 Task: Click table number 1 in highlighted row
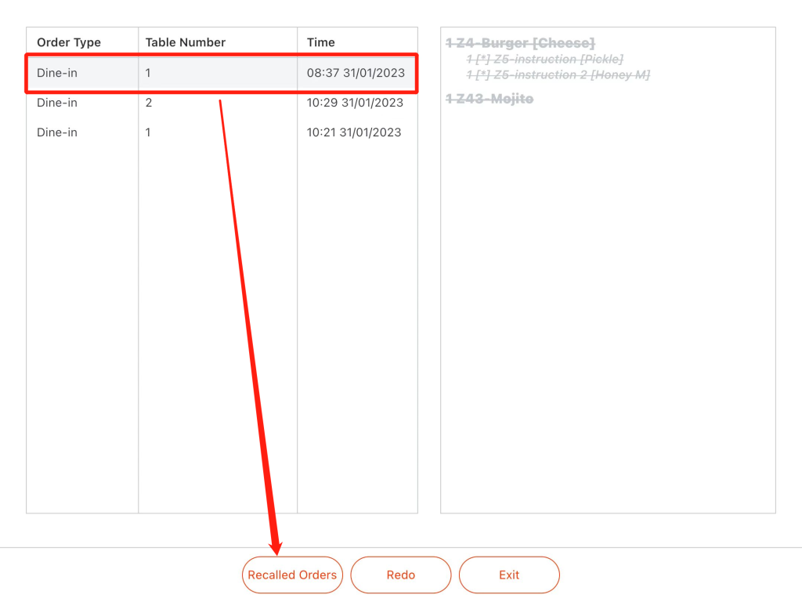(x=148, y=73)
